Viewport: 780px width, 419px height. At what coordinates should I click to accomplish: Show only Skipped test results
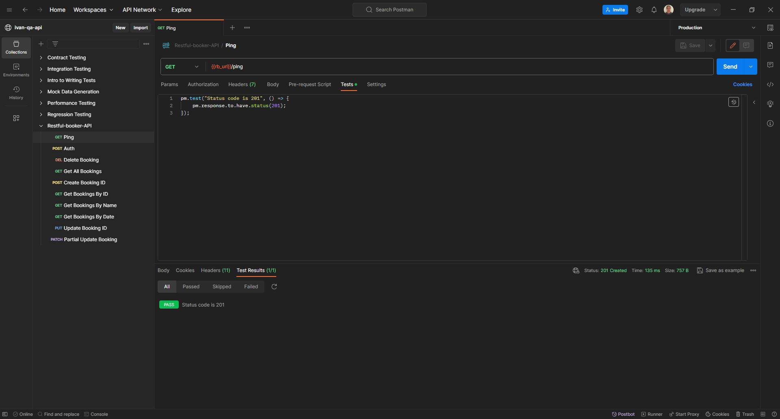coord(222,287)
